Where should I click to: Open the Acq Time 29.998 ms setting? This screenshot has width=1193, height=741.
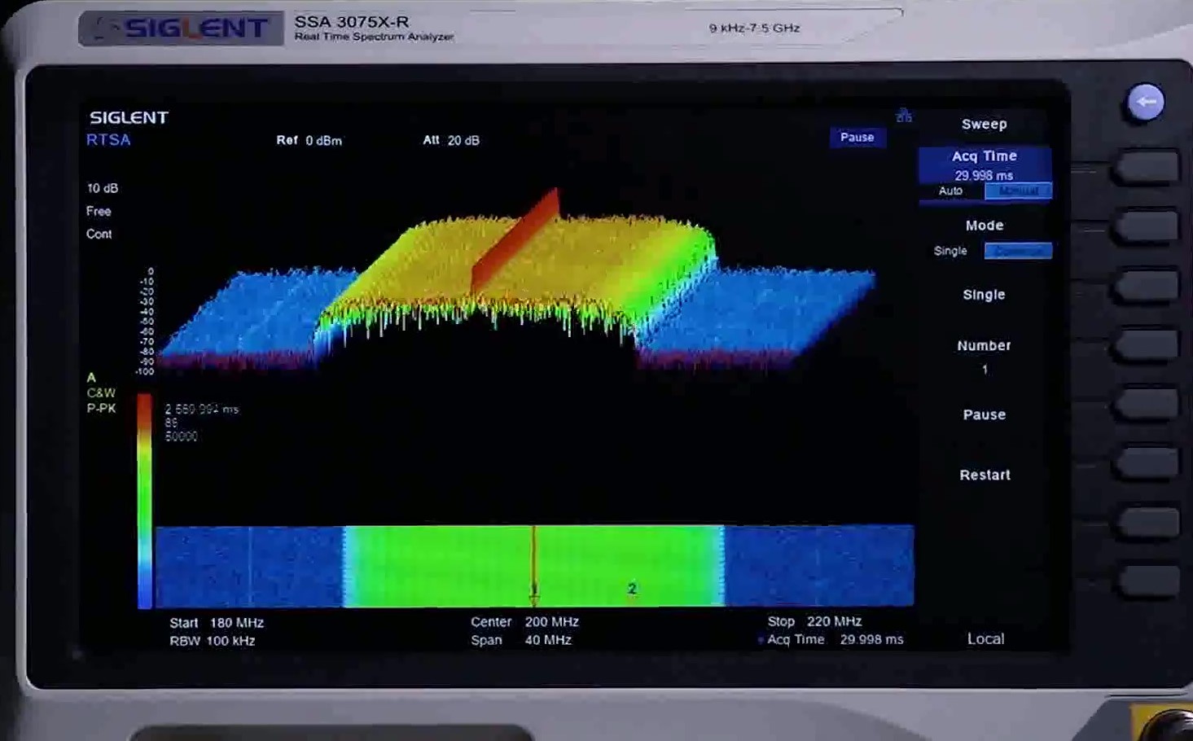tap(984, 164)
